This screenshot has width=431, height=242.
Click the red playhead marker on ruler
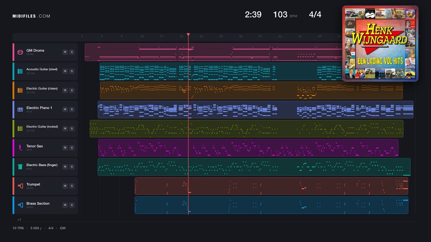(x=188, y=34)
